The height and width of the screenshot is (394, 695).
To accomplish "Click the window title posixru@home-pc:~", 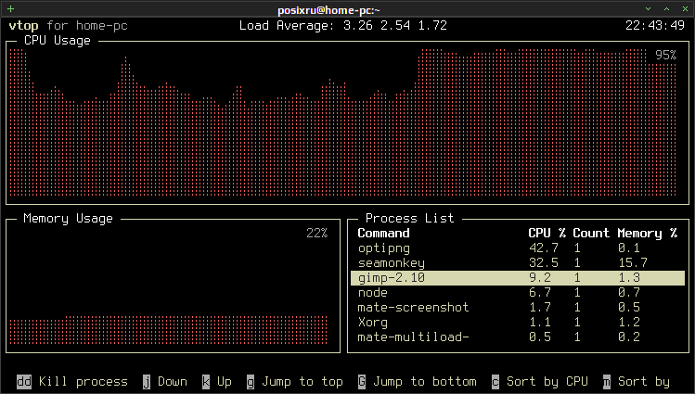I will (x=328, y=10).
